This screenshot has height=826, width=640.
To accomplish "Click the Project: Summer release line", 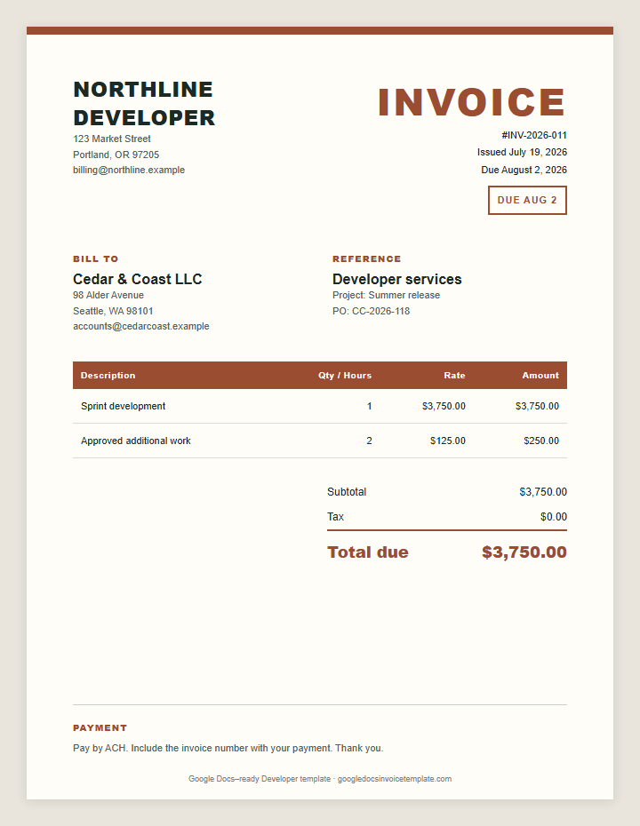I will (387, 295).
